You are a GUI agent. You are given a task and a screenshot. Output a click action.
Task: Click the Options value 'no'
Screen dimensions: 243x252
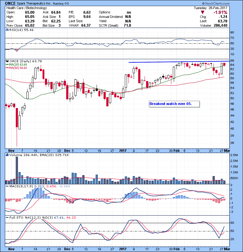click(129, 12)
